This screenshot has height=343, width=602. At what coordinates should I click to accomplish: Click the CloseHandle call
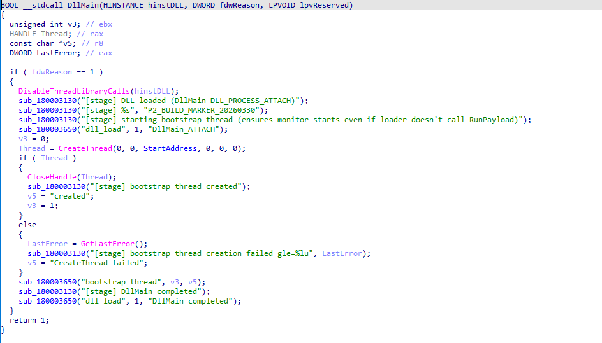pyautogui.click(x=52, y=177)
